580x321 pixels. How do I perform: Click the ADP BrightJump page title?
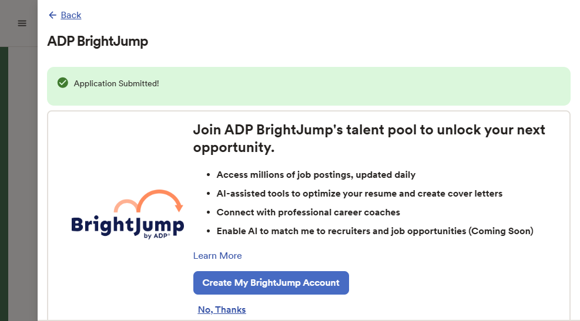click(98, 41)
